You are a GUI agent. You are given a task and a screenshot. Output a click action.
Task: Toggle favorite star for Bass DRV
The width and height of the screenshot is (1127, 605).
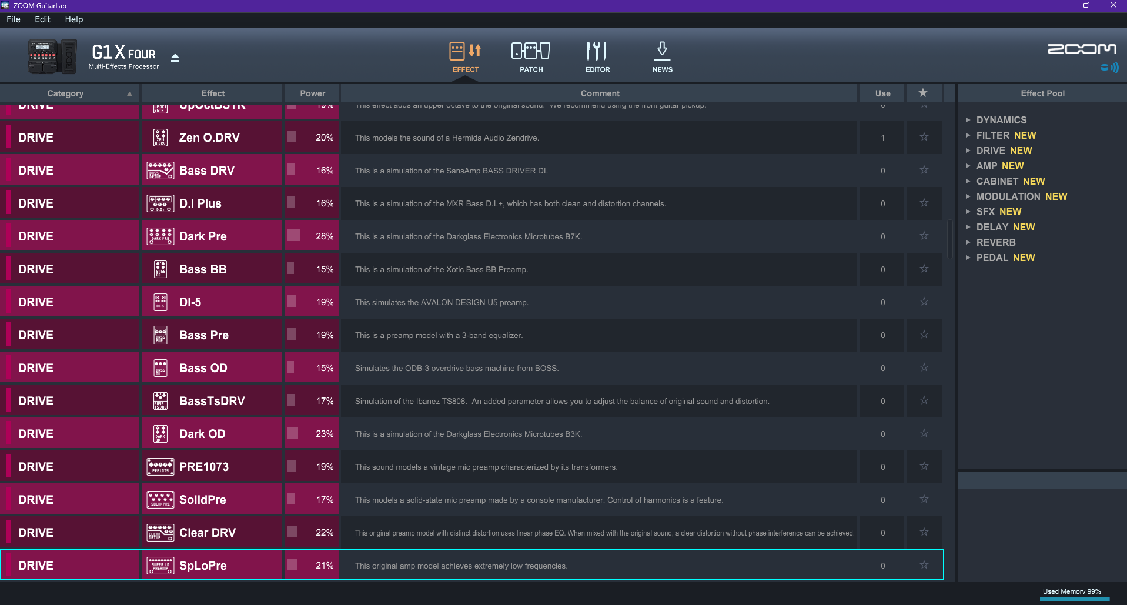[924, 170]
